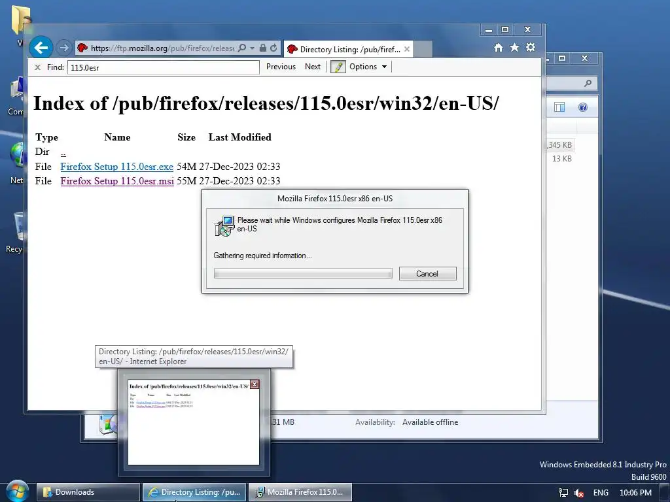Click the network tray icon

pos(563,493)
